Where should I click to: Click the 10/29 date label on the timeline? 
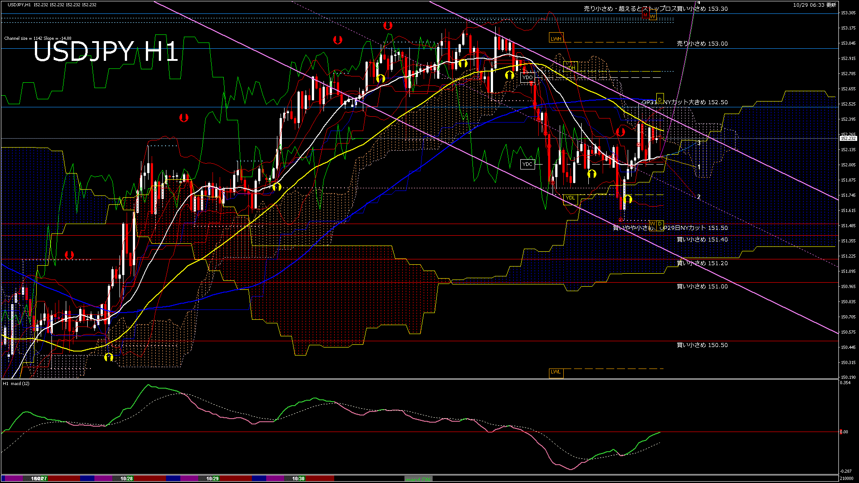[212, 478]
